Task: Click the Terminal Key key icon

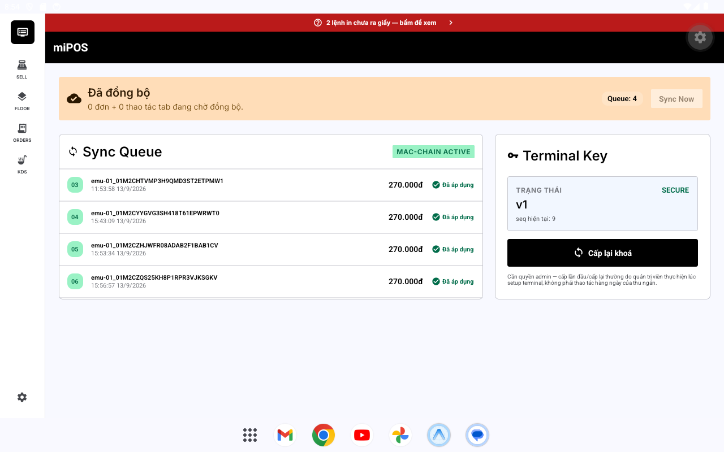Action: point(513,156)
